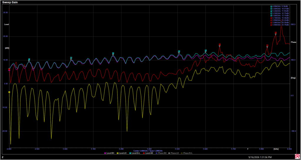Click the 6.000 frequency axis value
The image size is (301, 160).
click(x=290, y=149)
